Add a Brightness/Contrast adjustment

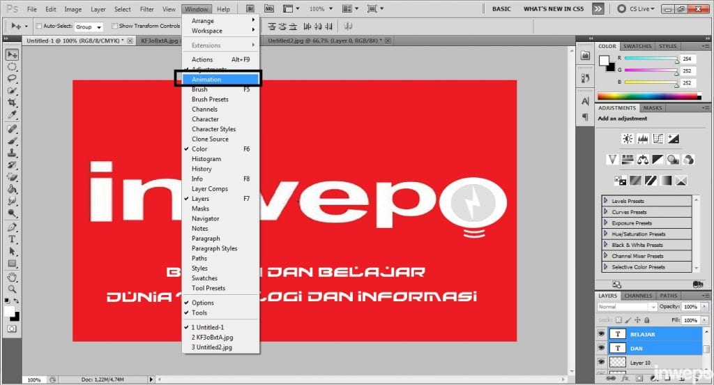coord(628,139)
